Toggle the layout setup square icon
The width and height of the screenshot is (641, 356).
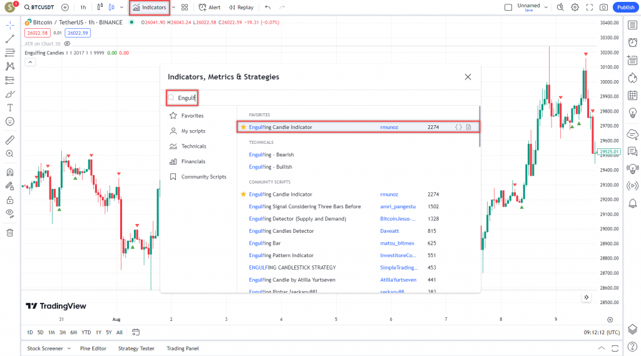coord(508,8)
